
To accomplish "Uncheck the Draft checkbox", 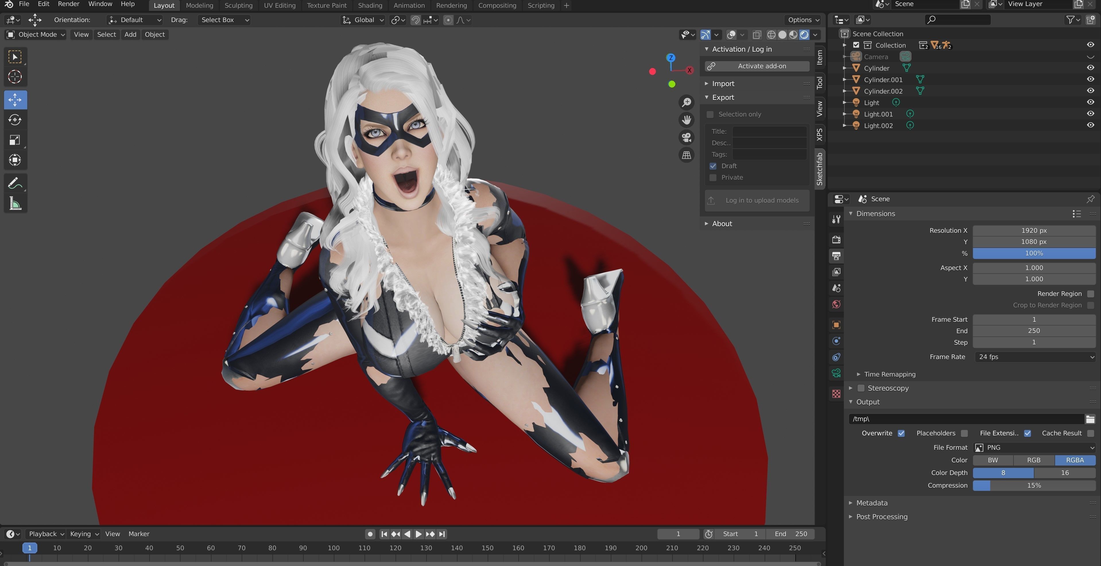I will coord(713,166).
